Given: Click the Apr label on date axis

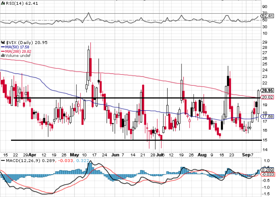Looking at the screenshot, I should pos(32,155).
